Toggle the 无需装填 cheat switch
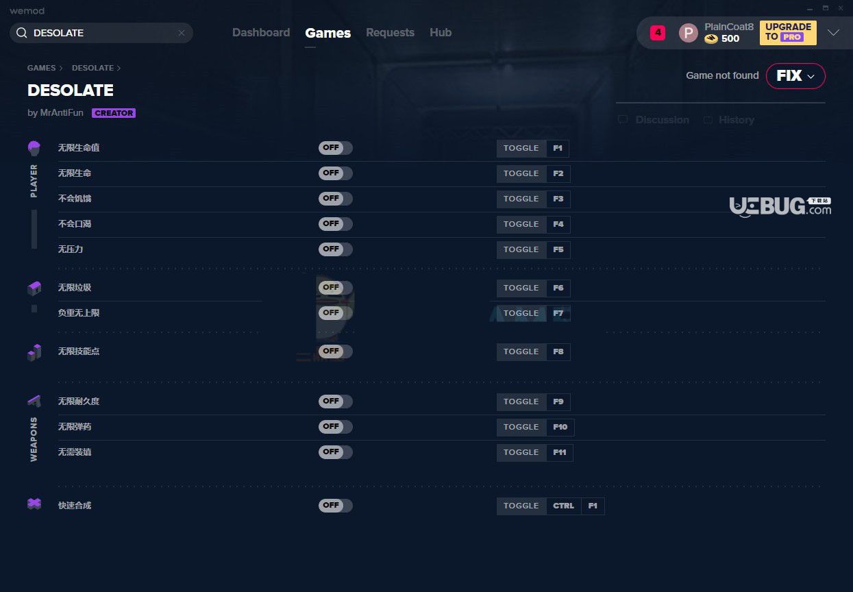The width and height of the screenshot is (853, 592). point(336,452)
